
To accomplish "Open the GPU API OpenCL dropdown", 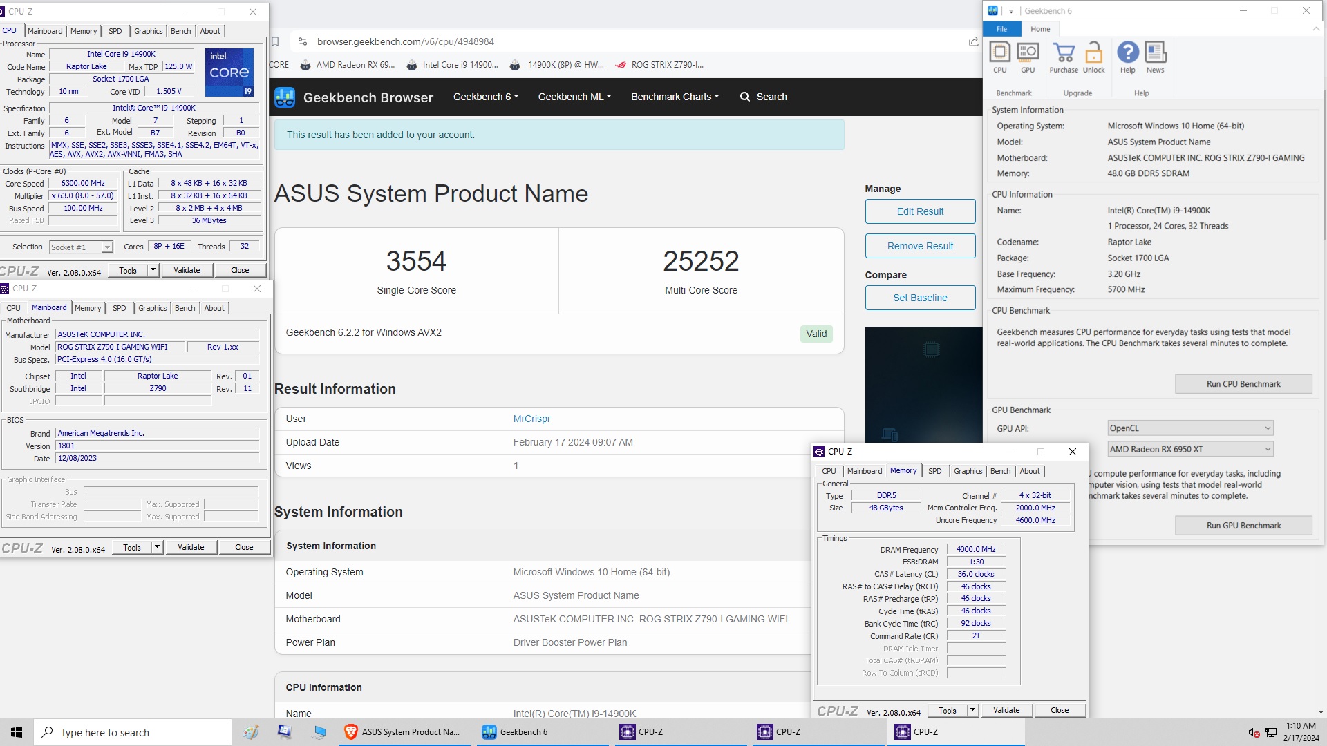I will click(1189, 428).
